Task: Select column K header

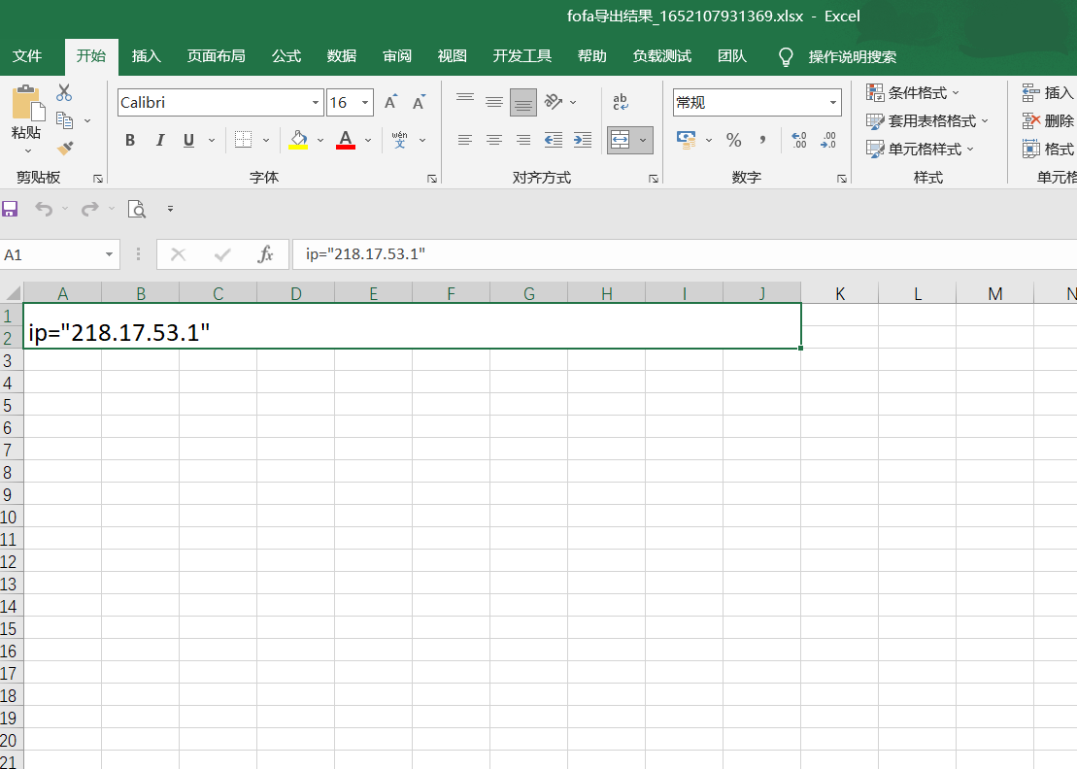Action: (x=839, y=294)
